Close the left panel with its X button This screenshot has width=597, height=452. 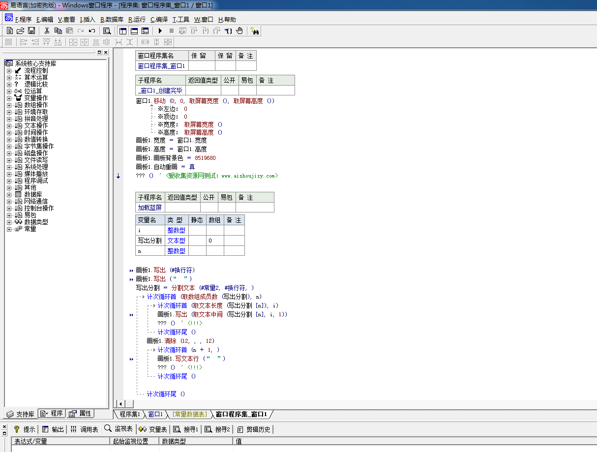click(x=105, y=52)
